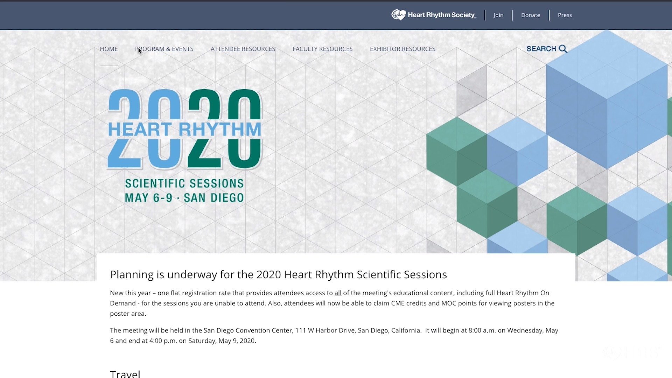The image size is (672, 378).
Task: Click the 'Travel' section heading
Action: tap(125, 374)
